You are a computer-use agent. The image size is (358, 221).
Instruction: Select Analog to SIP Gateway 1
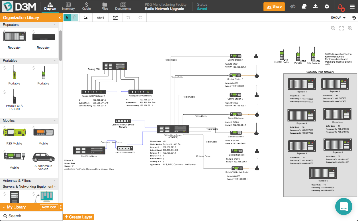coord(94,92)
